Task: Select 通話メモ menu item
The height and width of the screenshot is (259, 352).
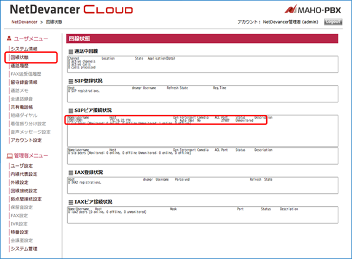Action: point(19,90)
